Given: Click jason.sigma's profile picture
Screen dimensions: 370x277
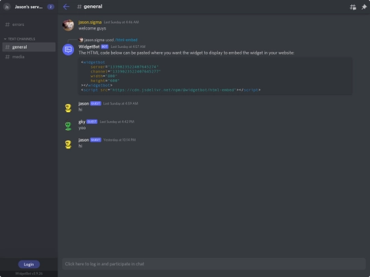Looking at the screenshot, I should (x=69, y=25).
